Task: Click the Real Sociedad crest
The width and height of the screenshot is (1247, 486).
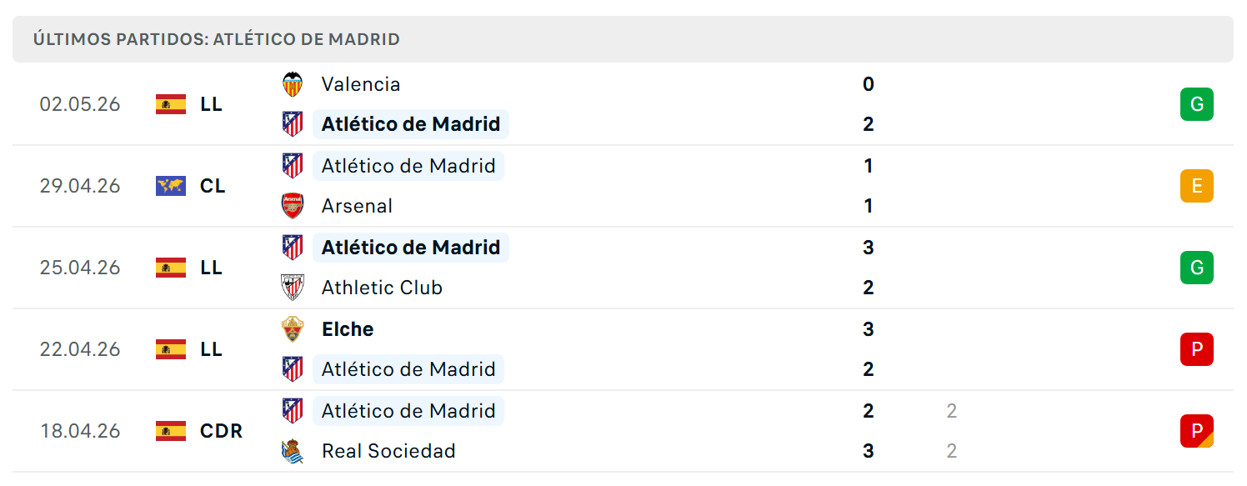Action: [293, 451]
